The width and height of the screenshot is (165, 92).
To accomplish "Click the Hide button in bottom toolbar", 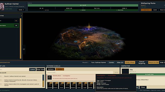I will point(162,63).
